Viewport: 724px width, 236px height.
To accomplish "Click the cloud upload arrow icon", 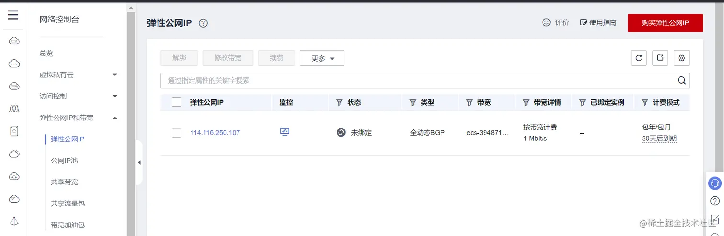I will coord(14,176).
